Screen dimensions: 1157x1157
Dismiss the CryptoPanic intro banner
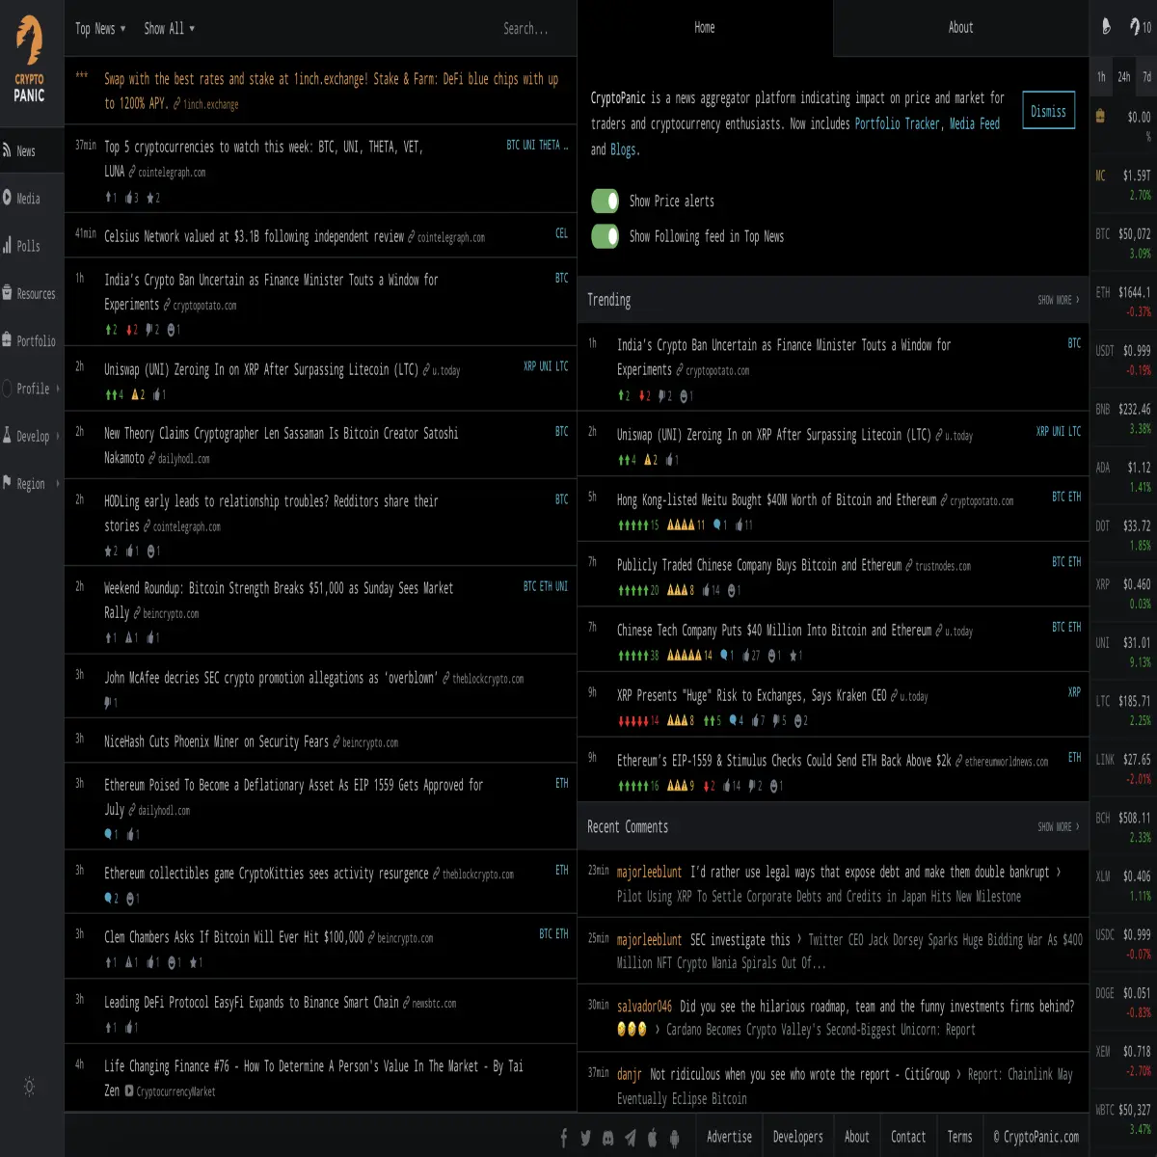pyautogui.click(x=1048, y=111)
